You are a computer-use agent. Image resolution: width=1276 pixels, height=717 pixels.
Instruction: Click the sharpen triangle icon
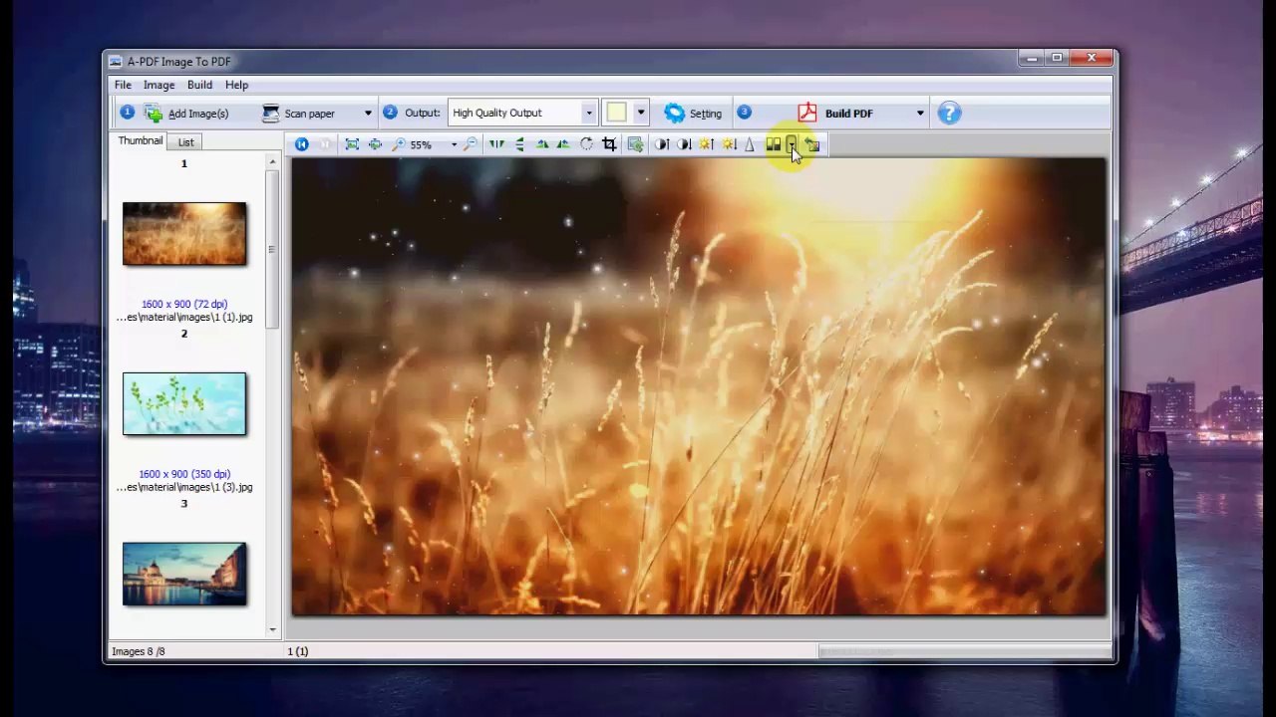(750, 145)
